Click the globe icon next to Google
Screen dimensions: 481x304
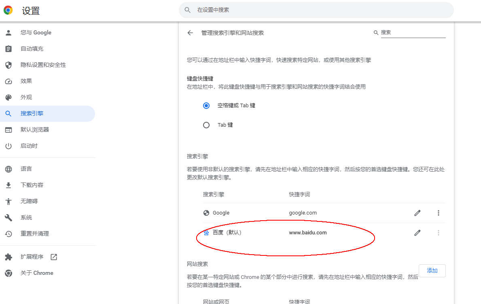(x=206, y=213)
